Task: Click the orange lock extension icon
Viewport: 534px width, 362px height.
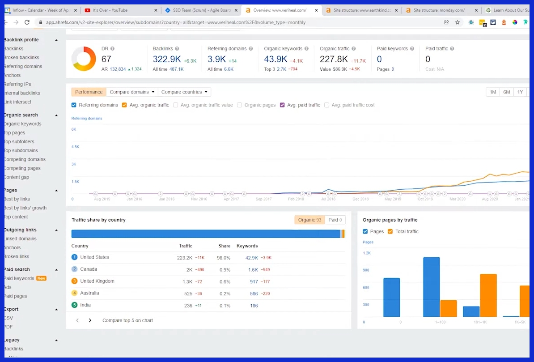Action: (504, 22)
